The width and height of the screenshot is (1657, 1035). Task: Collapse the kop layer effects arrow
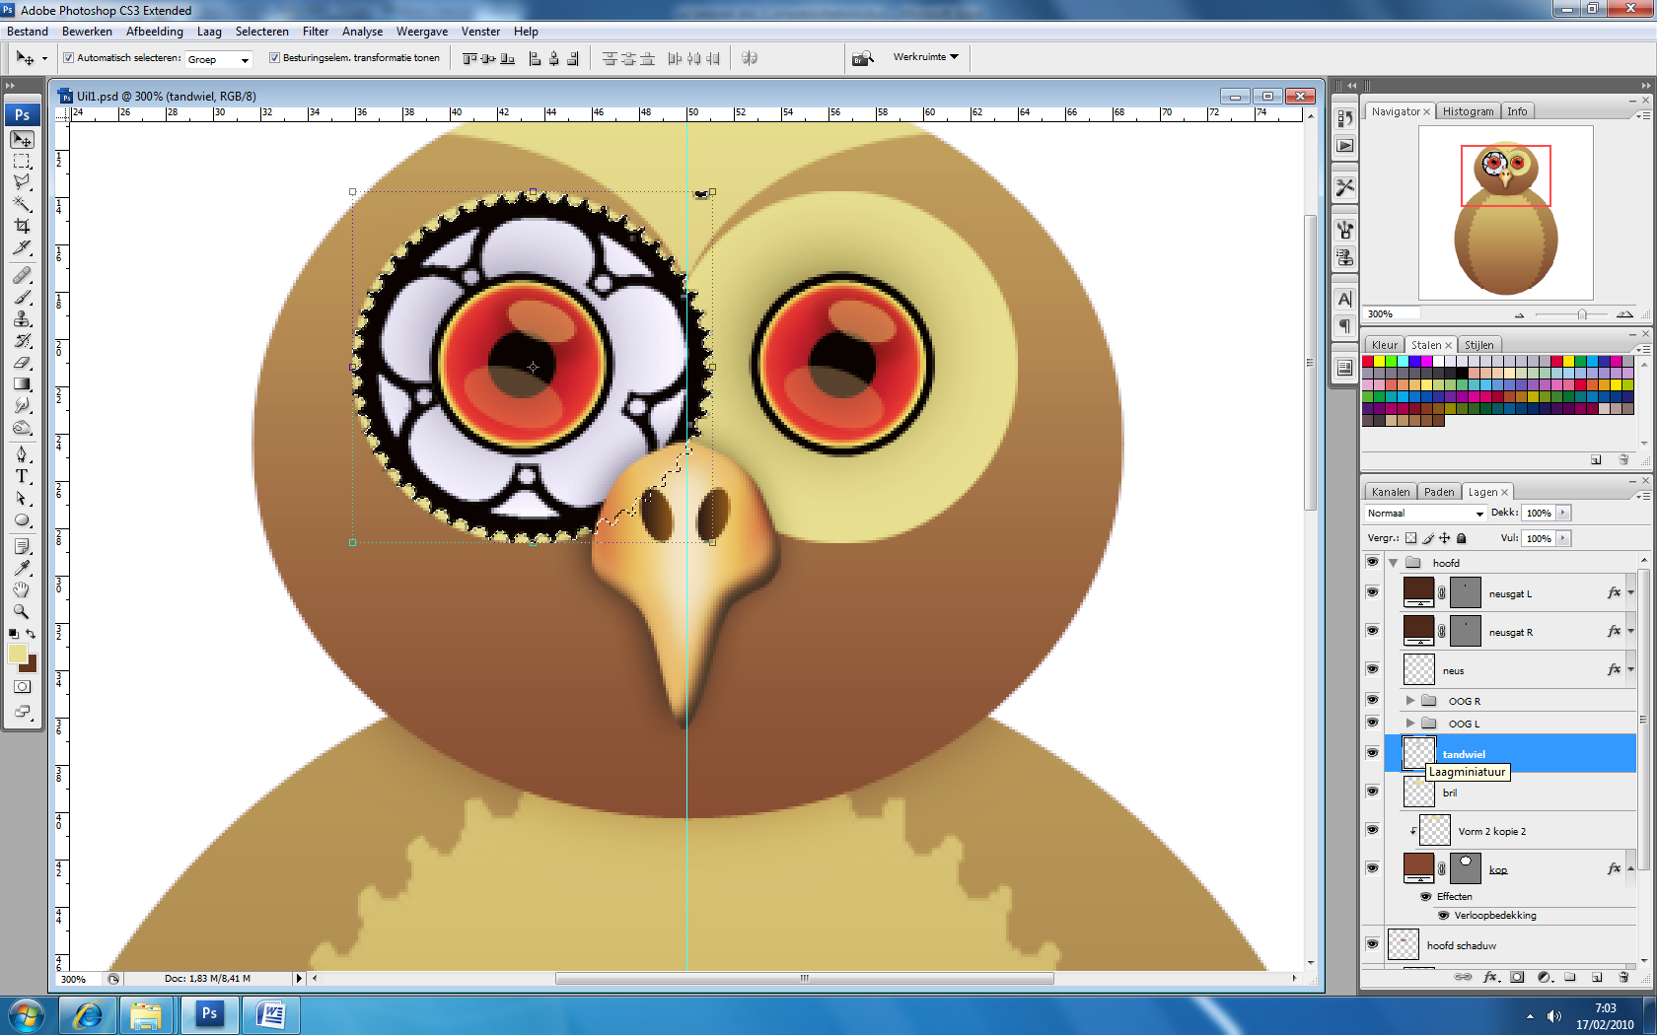1630,868
